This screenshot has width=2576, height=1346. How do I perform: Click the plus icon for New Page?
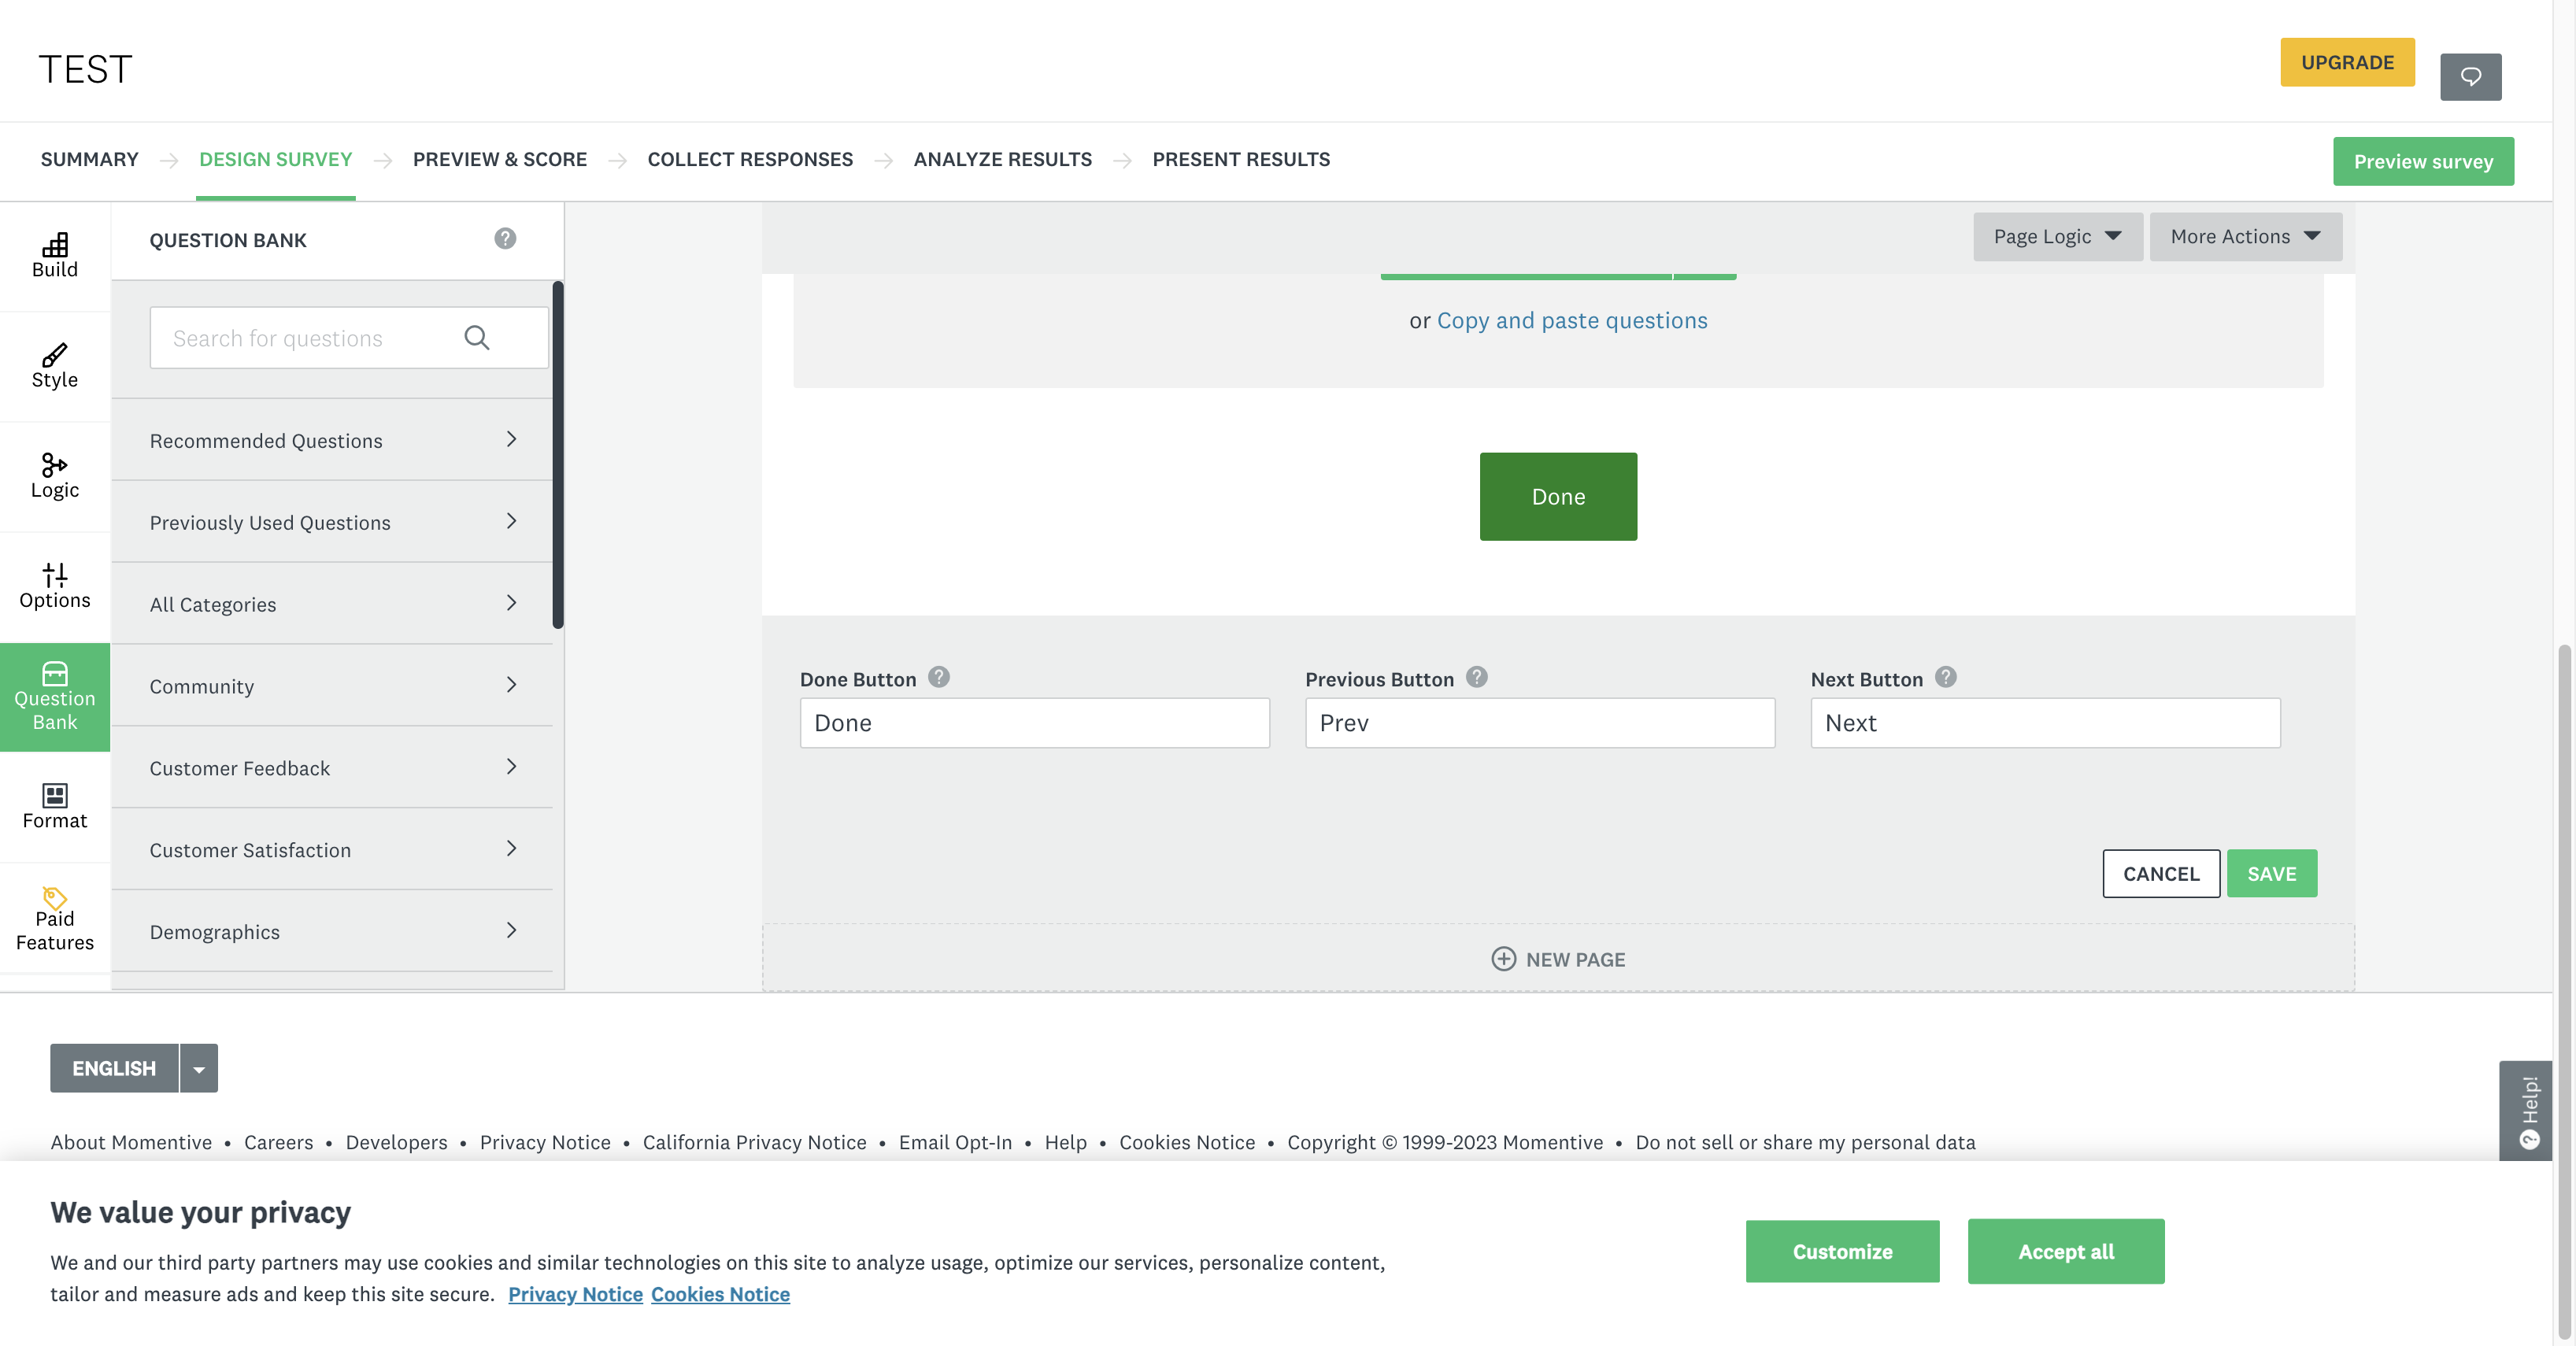pyautogui.click(x=1503, y=959)
